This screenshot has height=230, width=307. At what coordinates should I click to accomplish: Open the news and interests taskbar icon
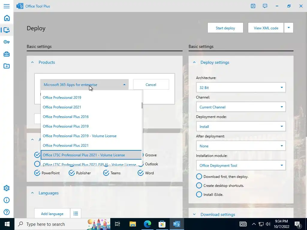coord(243,224)
